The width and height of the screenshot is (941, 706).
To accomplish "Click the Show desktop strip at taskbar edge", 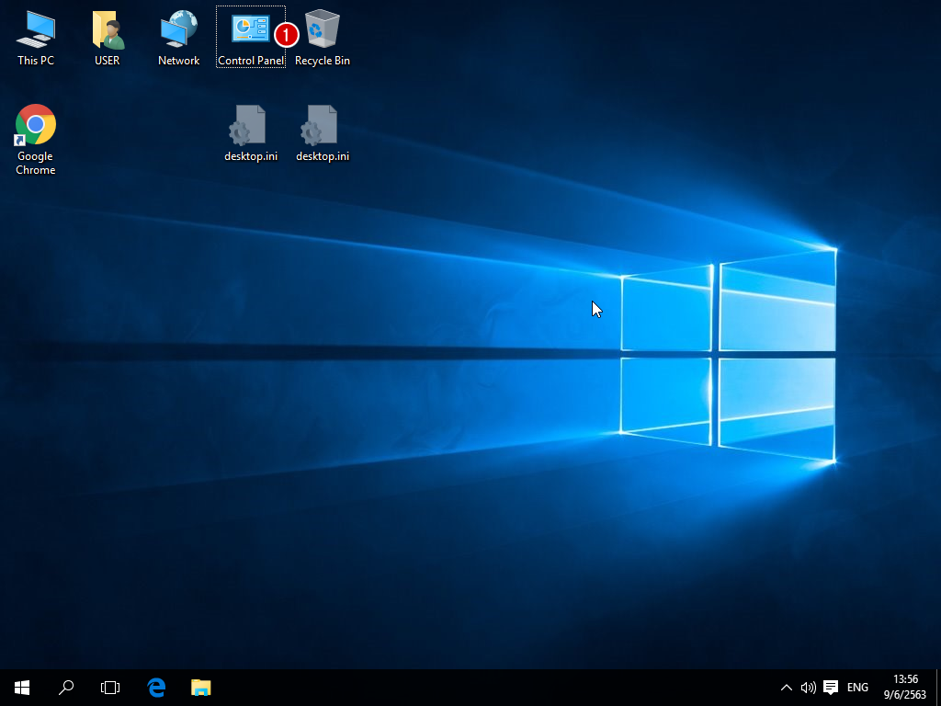I will 938,687.
